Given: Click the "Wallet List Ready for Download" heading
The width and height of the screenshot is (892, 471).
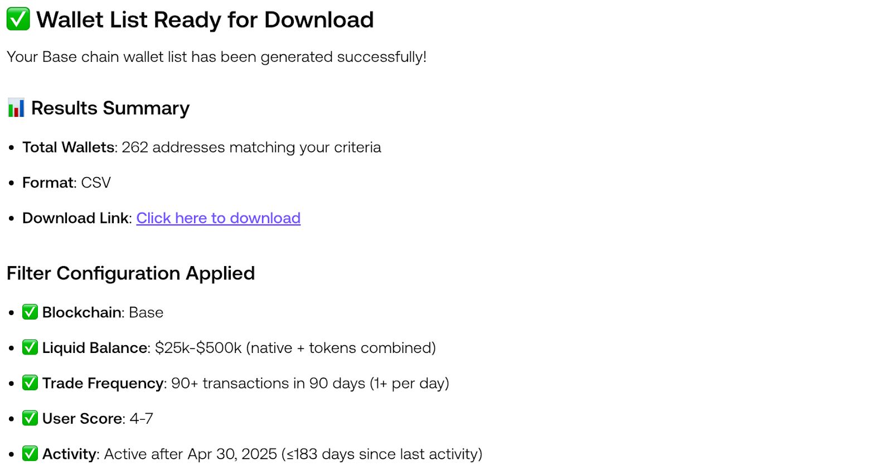Looking at the screenshot, I should point(205,20).
